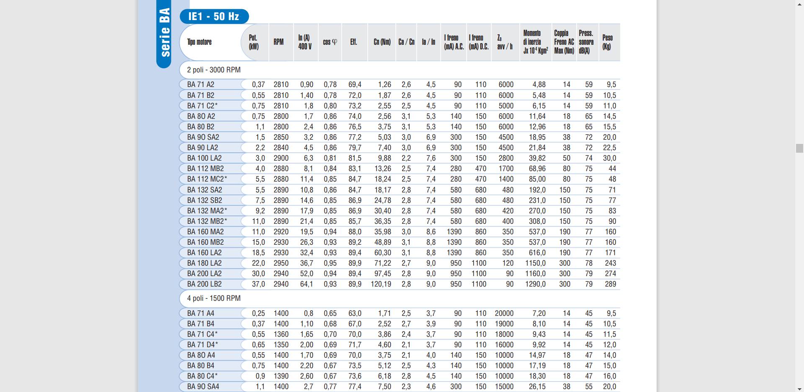804x392 pixels.
Task: Select motor row 'BA 90 SA4'
Action: (x=400, y=387)
